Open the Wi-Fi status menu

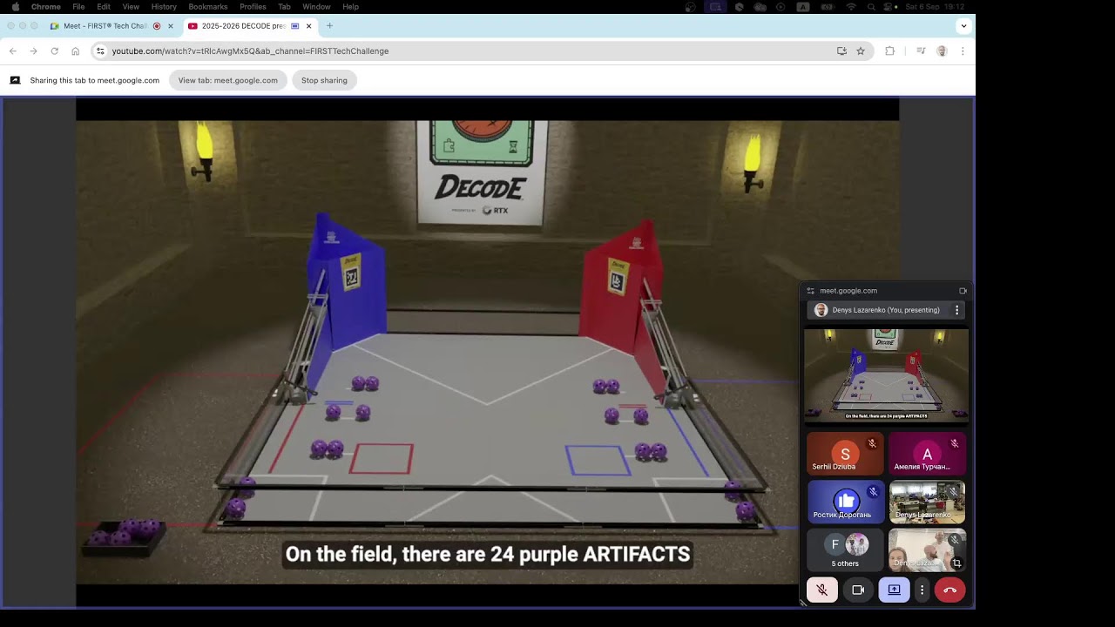pos(851,7)
